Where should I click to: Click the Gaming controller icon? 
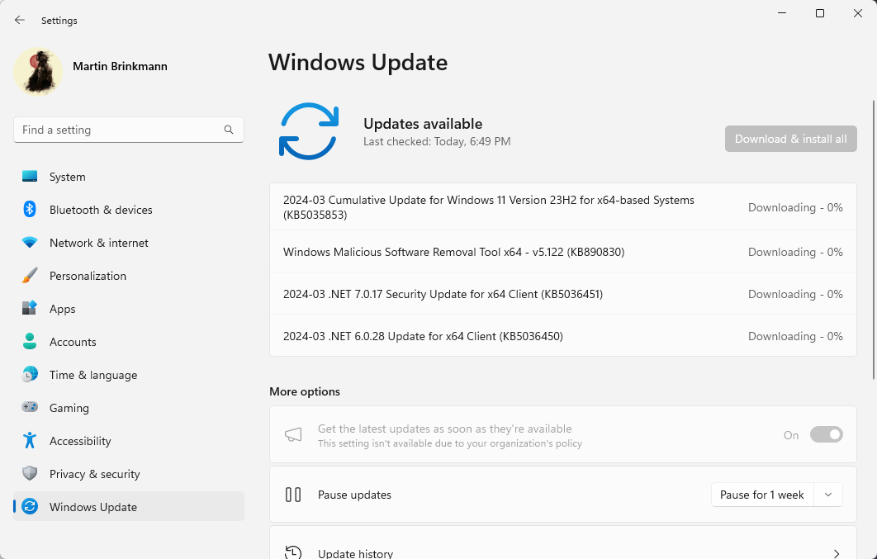30,408
